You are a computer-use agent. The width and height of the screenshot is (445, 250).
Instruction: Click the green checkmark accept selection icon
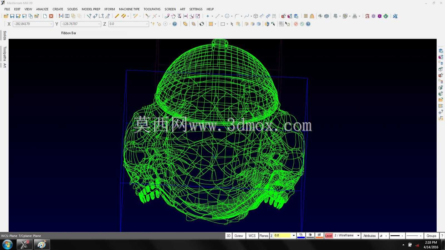(302, 24)
